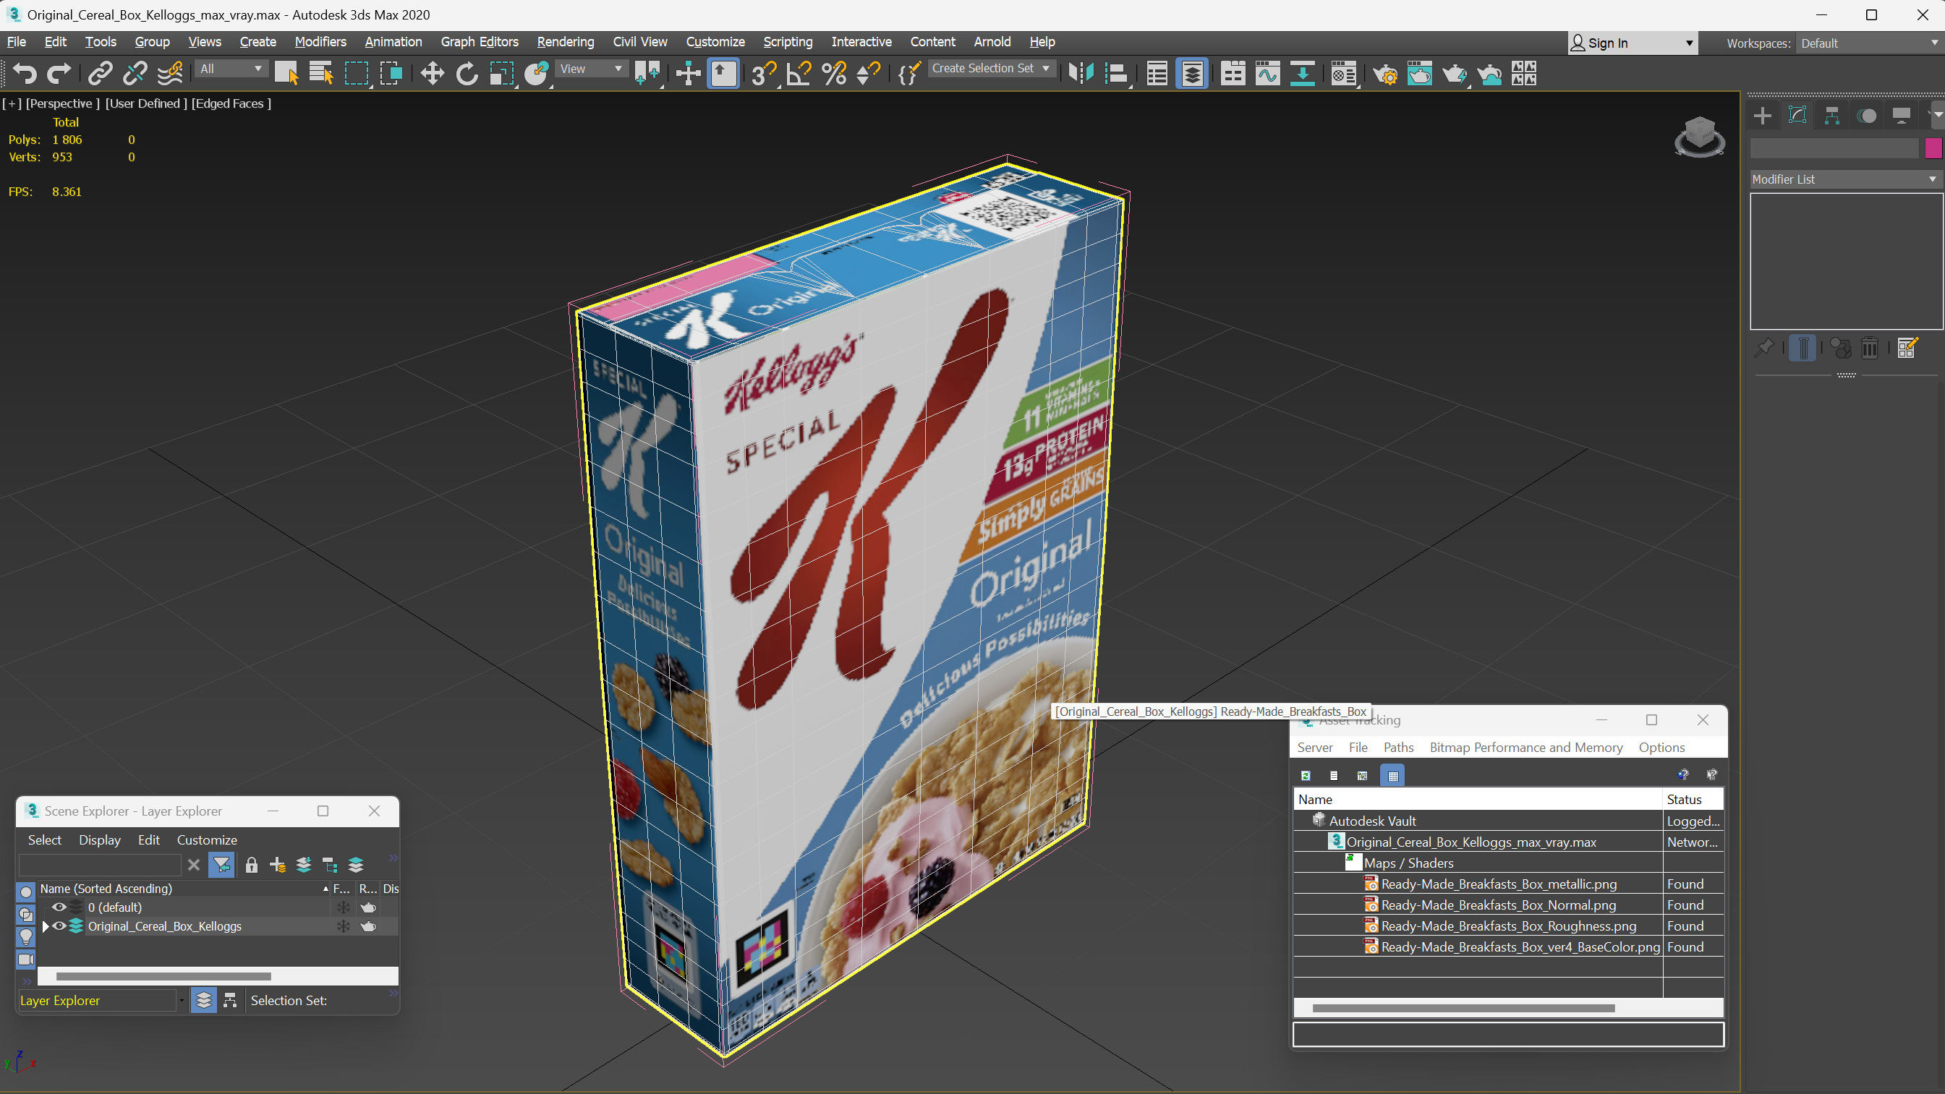Viewport: 1945px width, 1094px height.
Task: Open the Schematic View icon
Action: 1303,73
